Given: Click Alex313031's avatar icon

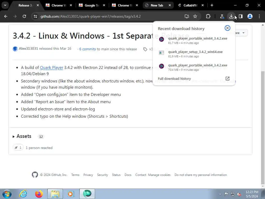Looking at the screenshot, I should 15,49.
